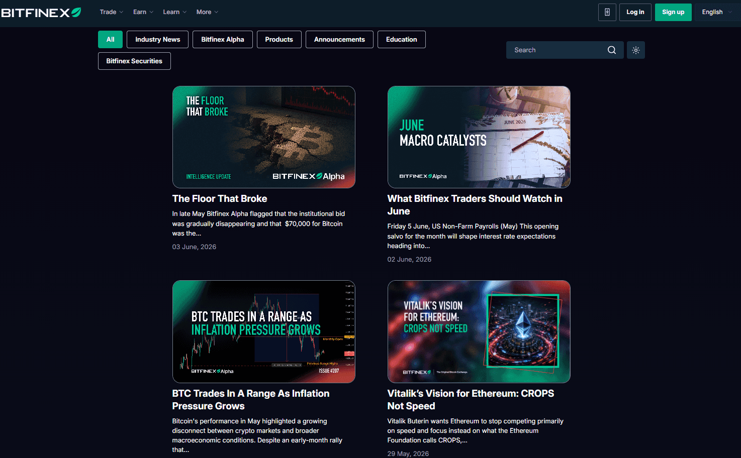The width and height of the screenshot is (741, 458).
Task: Toggle light/dark theme sun icon
Action: [636, 50]
